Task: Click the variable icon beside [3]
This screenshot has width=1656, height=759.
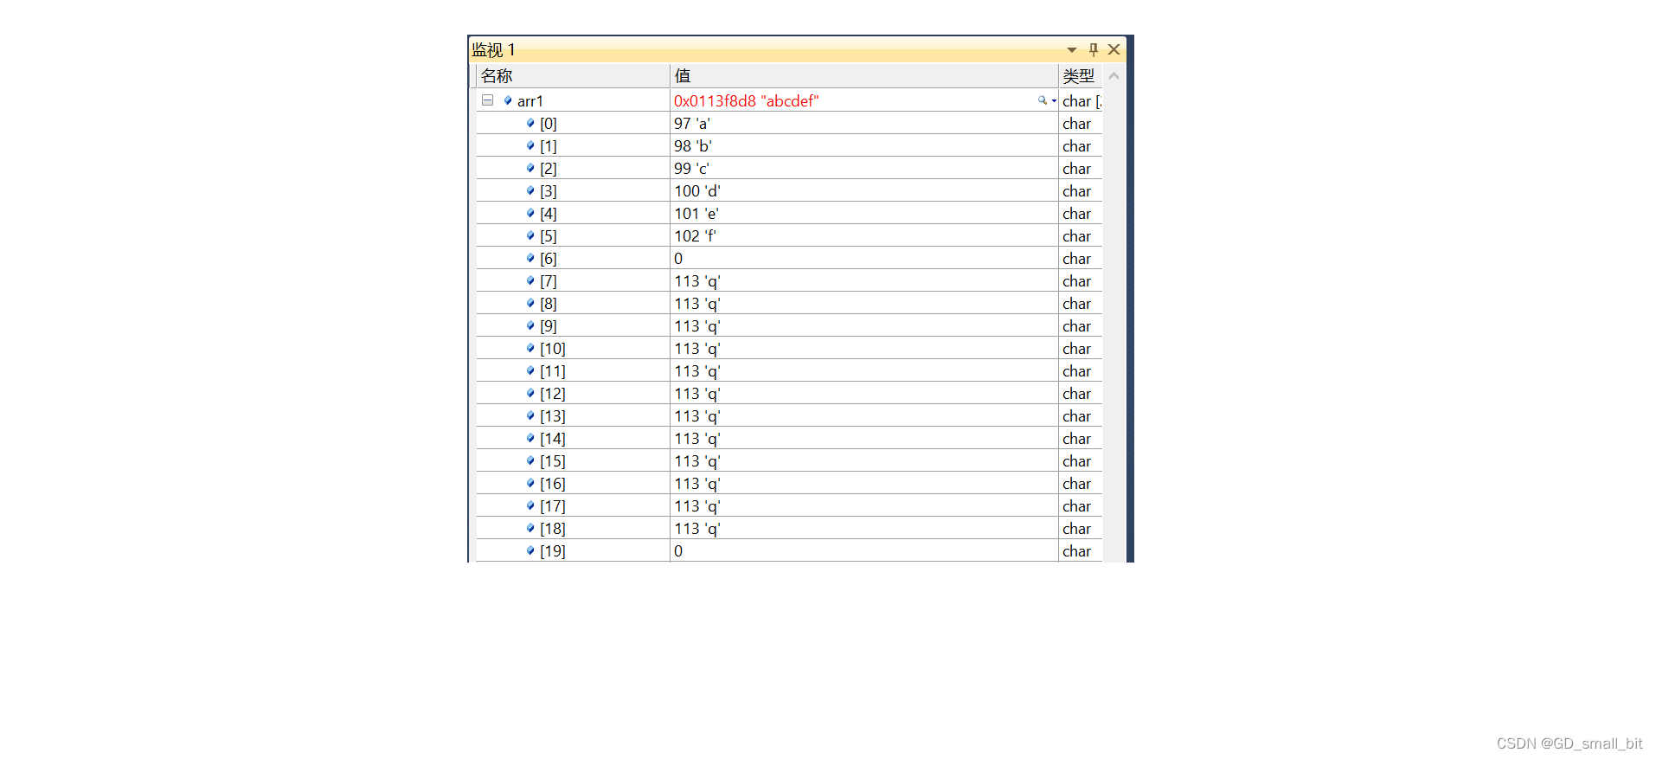Action: click(530, 190)
